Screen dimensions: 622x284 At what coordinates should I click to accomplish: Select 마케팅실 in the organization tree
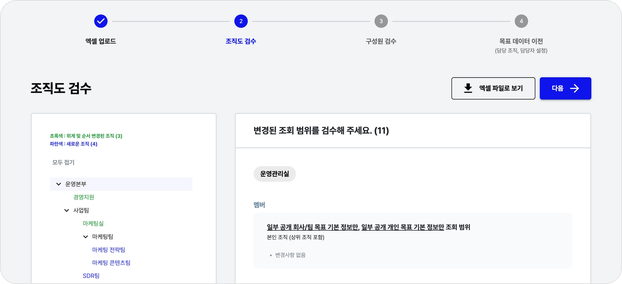[93, 223]
